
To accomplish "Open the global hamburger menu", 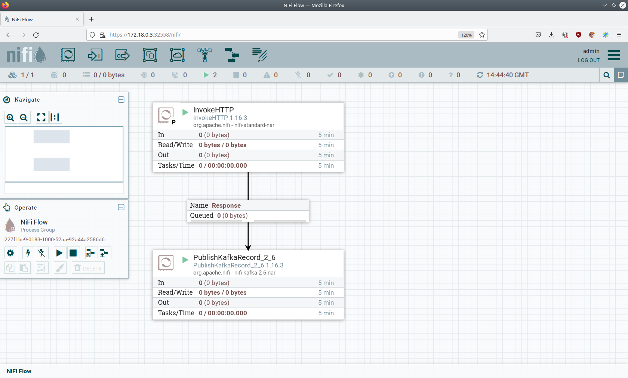I will tap(614, 55).
